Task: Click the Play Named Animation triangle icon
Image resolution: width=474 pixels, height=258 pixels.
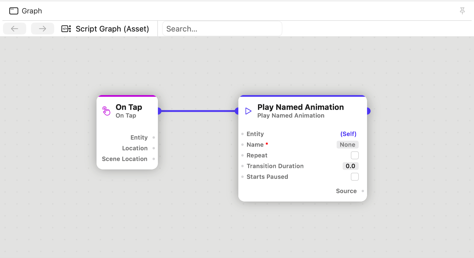Action: tap(248, 111)
